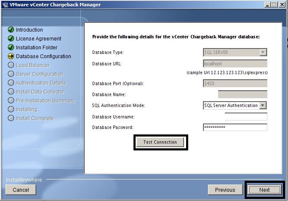
Task: Select the Database Name text box
Action: pyautogui.click(x=243, y=94)
